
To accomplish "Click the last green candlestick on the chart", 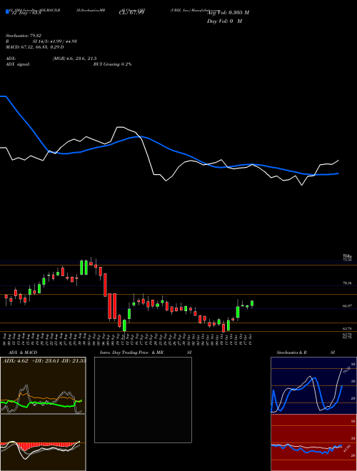I will 252,303.
